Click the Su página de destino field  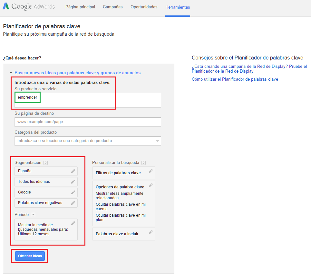(x=88, y=122)
